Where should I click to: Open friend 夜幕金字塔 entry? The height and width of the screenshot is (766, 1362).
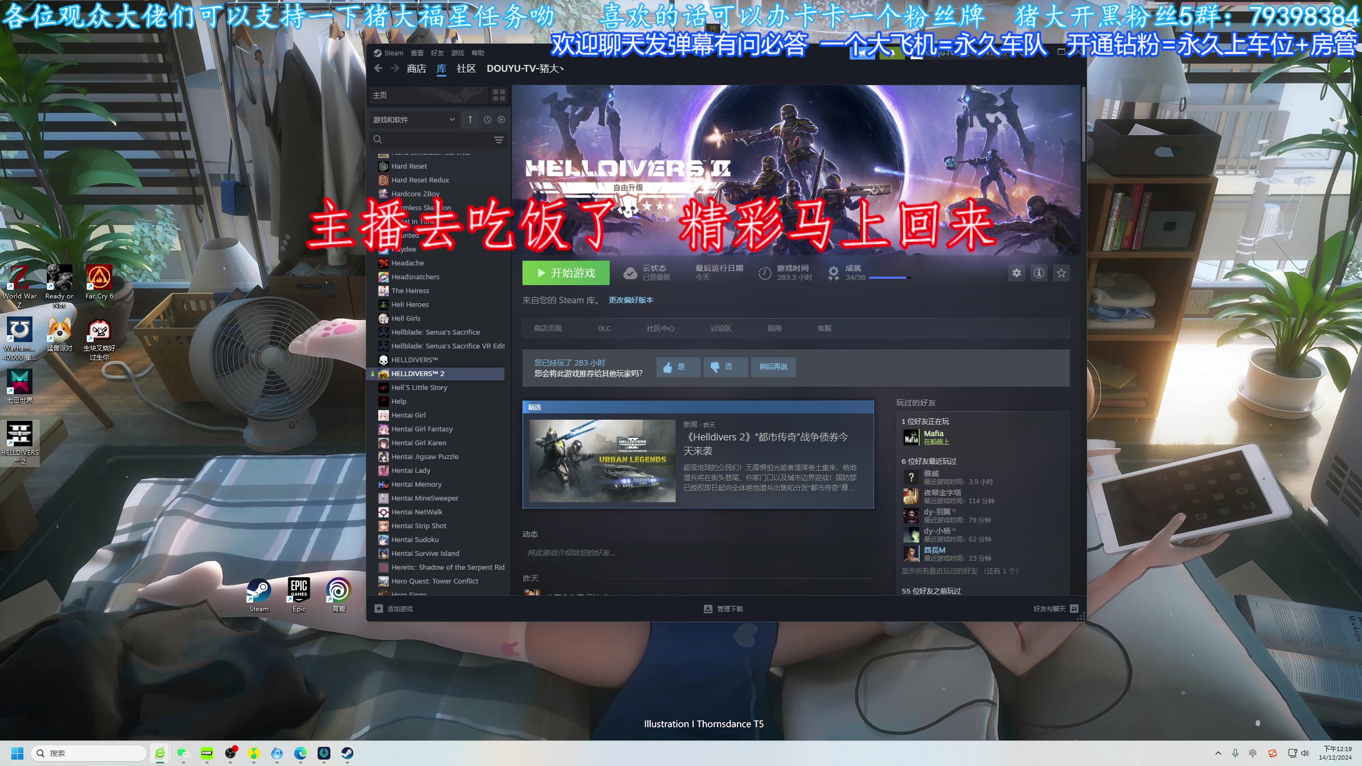tap(942, 493)
